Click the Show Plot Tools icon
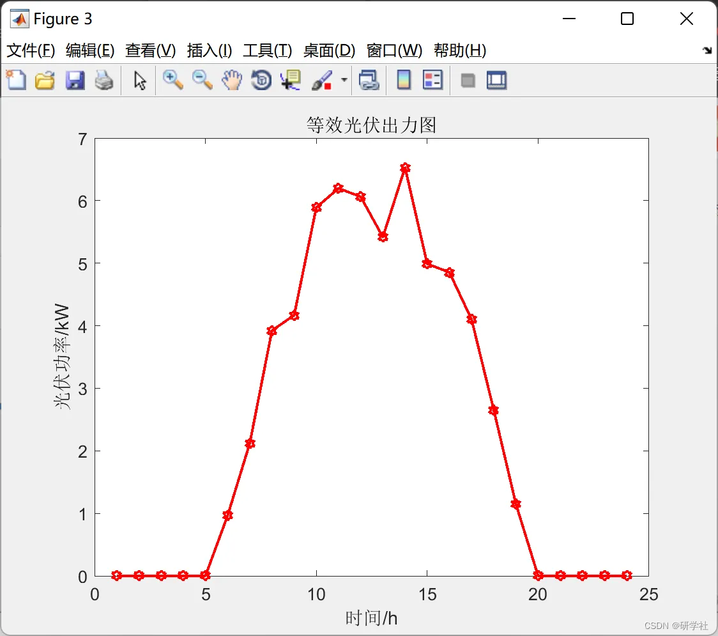 [x=496, y=80]
